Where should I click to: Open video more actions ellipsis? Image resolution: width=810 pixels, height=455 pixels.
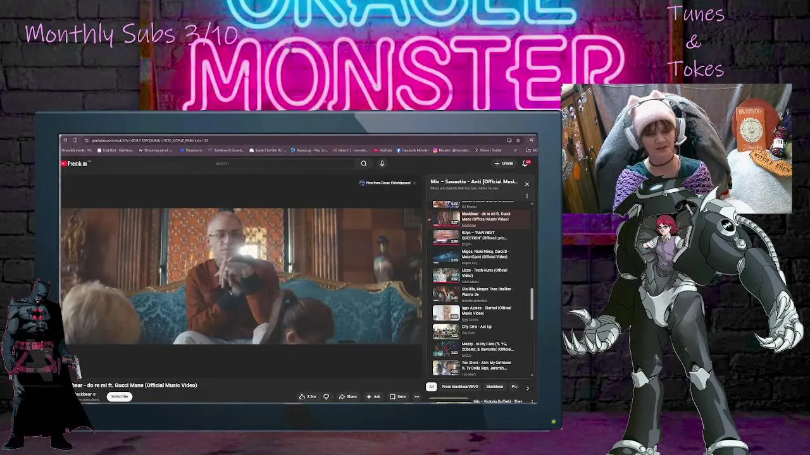[416, 397]
